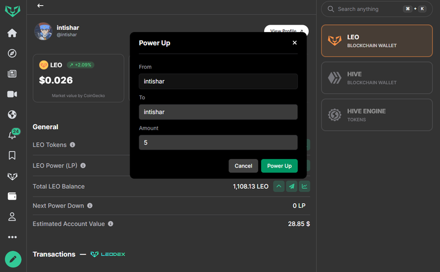The width and height of the screenshot is (440, 272).
Task: Open the home feed icon in sidebar
Action: coord(12,33)
